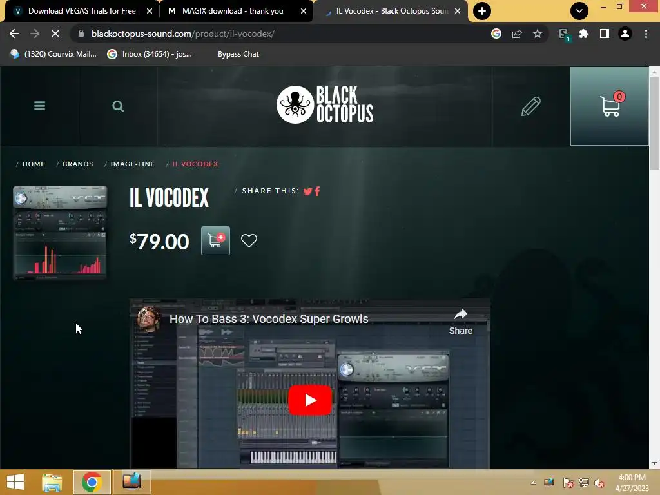Open a new browser tab
The image size is (660, 495).
[x=482, y=11]
